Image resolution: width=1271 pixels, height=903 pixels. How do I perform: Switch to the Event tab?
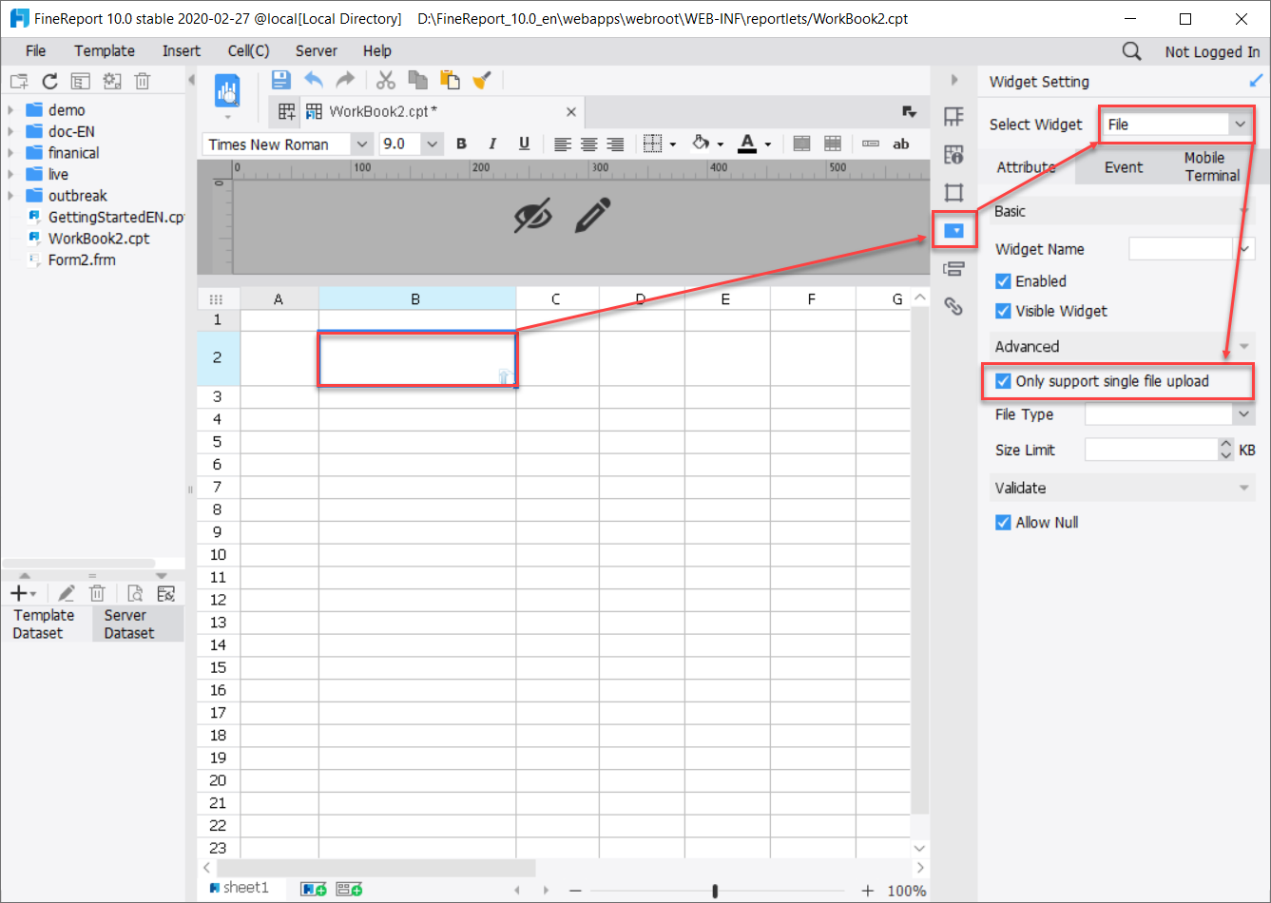tap(1124, 166)
